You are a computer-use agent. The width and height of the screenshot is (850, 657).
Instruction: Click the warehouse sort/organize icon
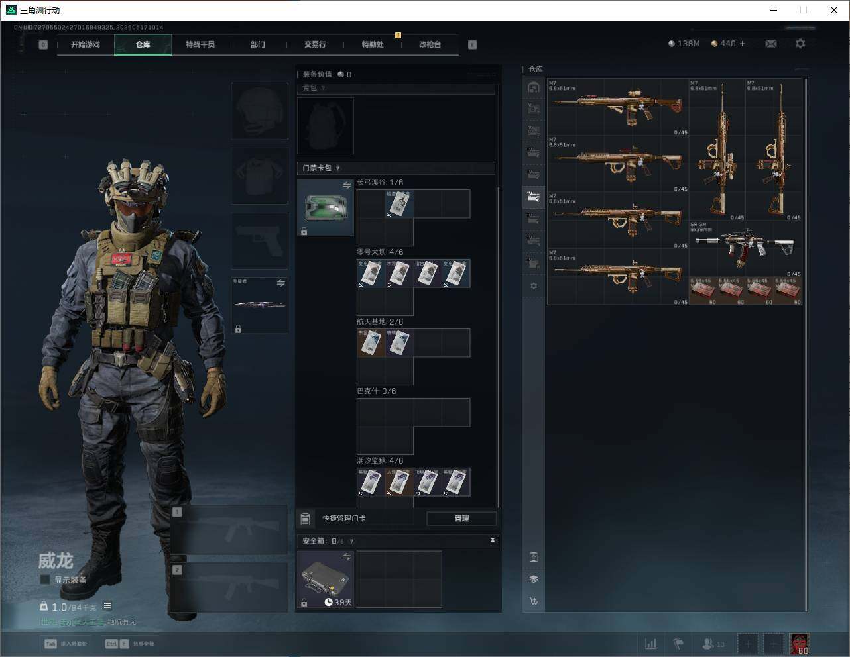(x=534, y=601)
